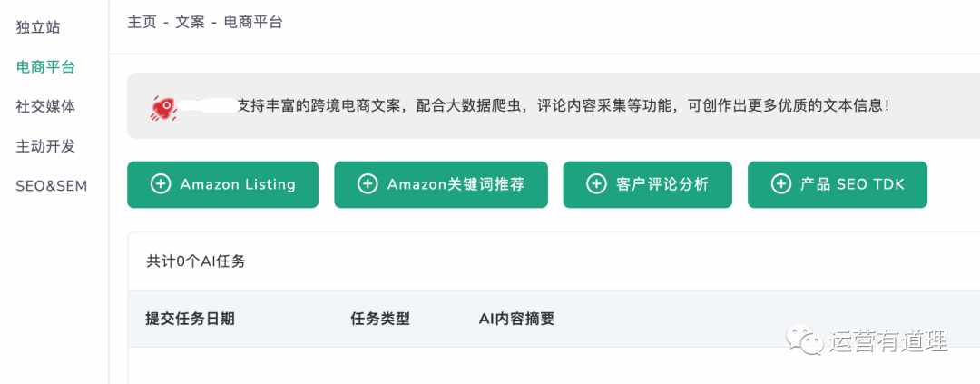Create a new Amazon Listing task
The image size is (980, 384).
pyautogui.click(x=222, y=184)
